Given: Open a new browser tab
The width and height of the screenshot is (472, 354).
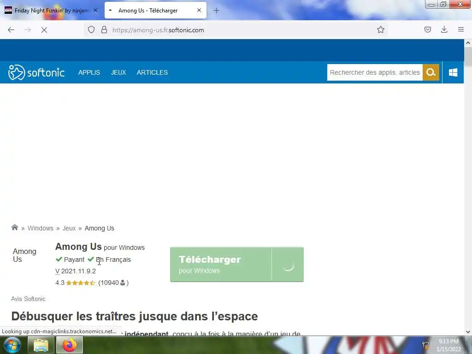Looking at the screenshot, I should (217, 11).
